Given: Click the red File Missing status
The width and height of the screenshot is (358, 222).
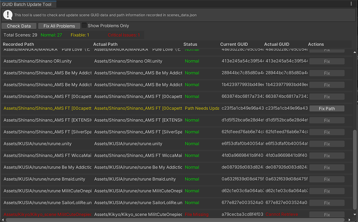Looking at the screenshot, I should coord(196,214).
